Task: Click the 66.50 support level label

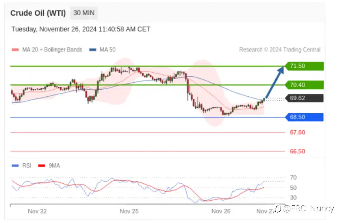Action: [297, 151]
